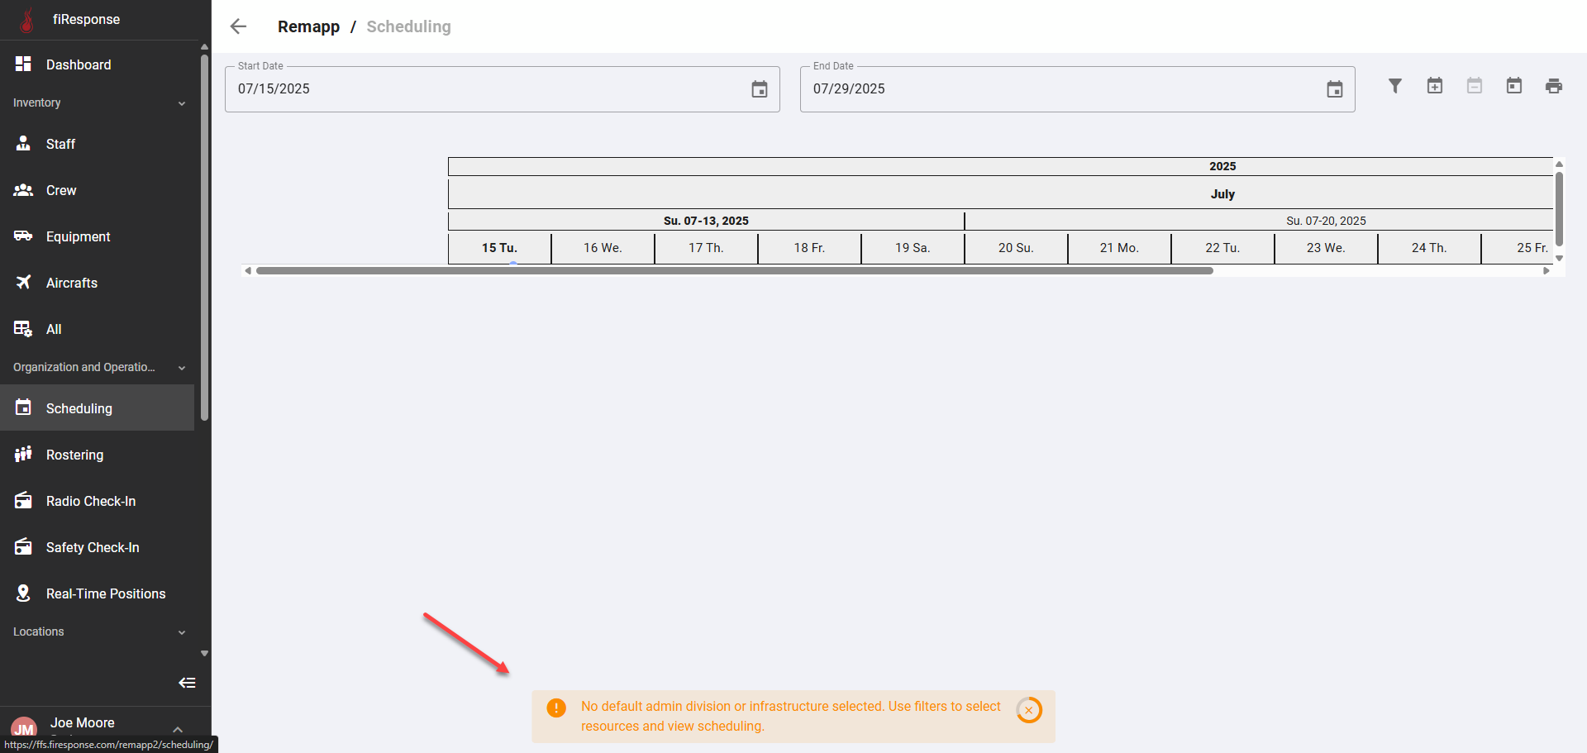Screen dimensions: 1587x753
Task: Open the End Date calendar picker
Action: click(x=1334, y=89)
